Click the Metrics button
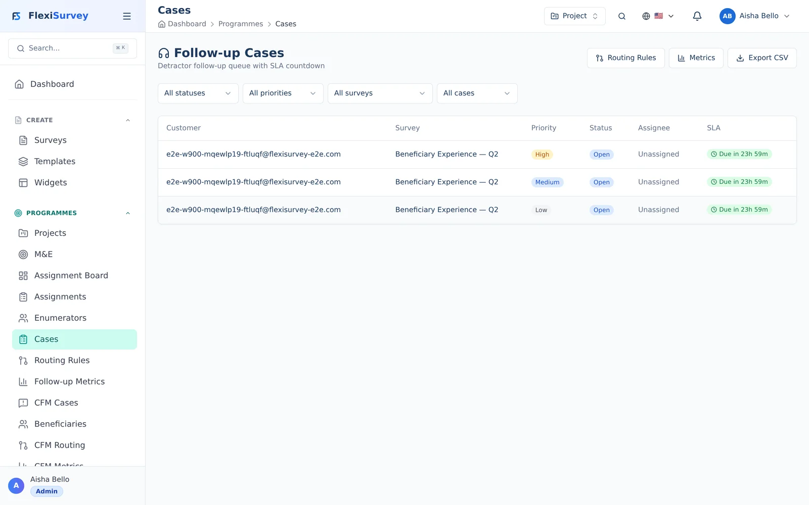The image size is (809, 505). 696,58
